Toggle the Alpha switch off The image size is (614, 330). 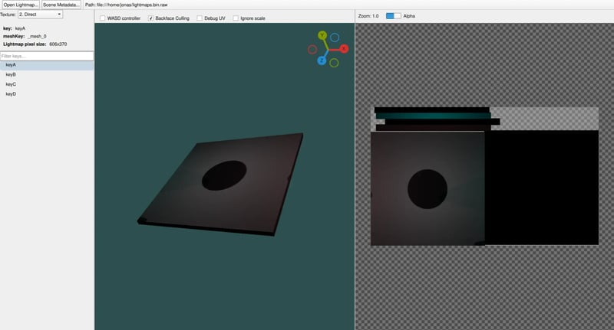(394, 16)
